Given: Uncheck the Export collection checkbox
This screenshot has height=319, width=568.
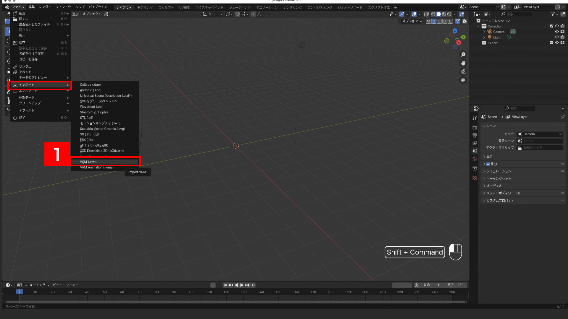Looking at the screenshot, I should point(551,43).
